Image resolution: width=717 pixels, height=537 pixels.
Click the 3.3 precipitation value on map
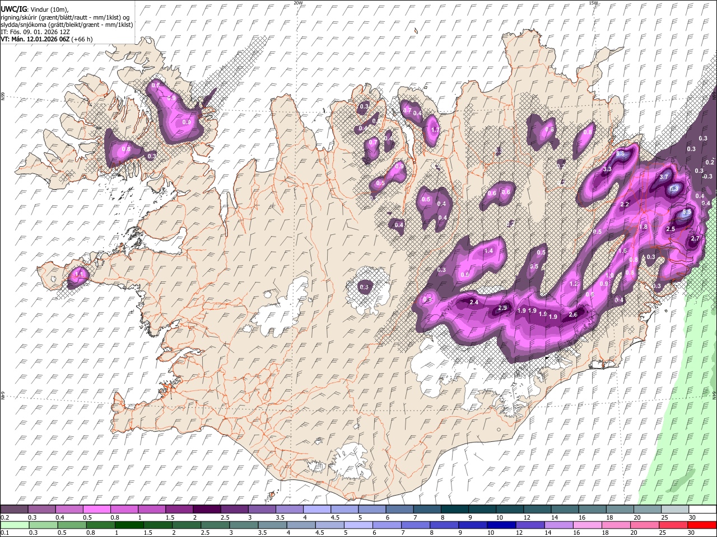(607, 169)
